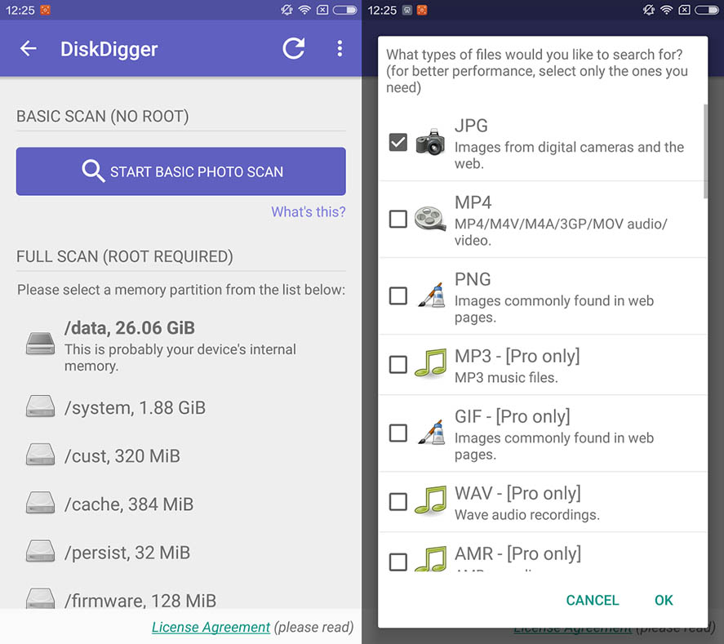The width and height of the screenshot is (724, 644).
Task: Tap OK to confirm file types
Action: click(663, 600)
